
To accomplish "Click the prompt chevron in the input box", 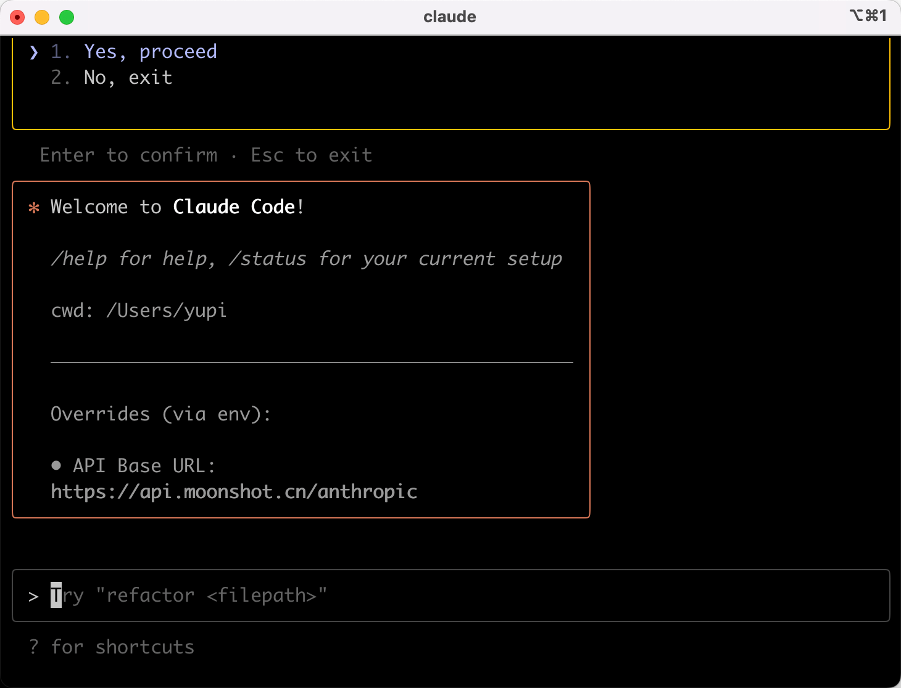I will click(33, 596).
